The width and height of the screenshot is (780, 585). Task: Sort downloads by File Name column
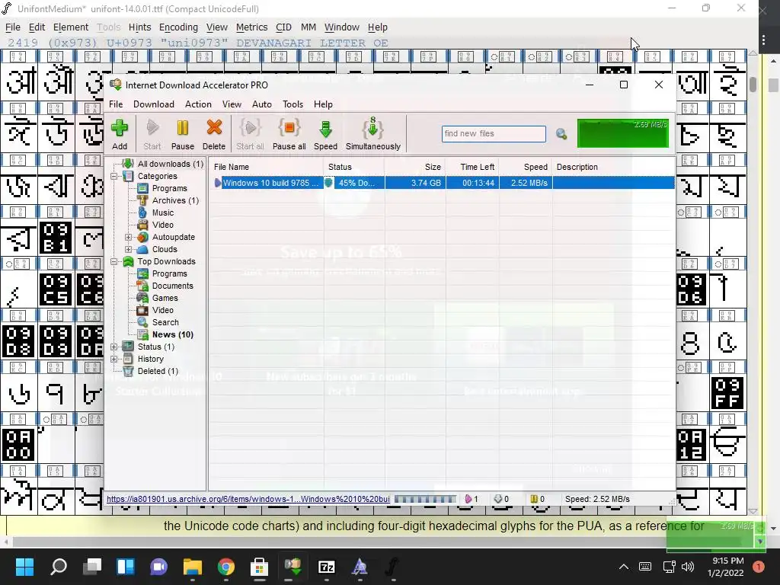(x=267, y=167)
